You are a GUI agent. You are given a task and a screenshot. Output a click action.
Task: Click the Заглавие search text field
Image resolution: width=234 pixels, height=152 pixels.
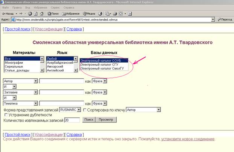pos(62,92)
